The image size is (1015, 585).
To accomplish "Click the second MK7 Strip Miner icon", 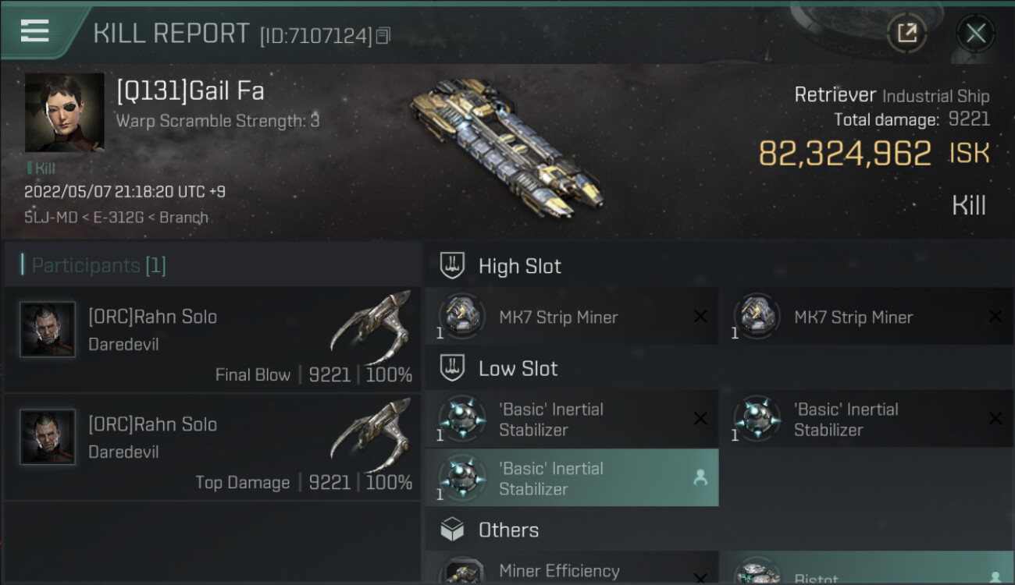I will pyautogui.click(x=757, y=317).
